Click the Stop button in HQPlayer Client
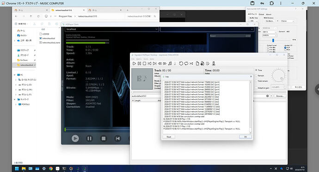Viewport: 319px width, 172px height. coord(104,138)
